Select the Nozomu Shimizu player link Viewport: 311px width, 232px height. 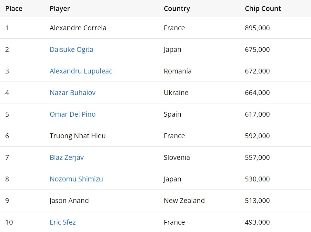tap(76, 179)
